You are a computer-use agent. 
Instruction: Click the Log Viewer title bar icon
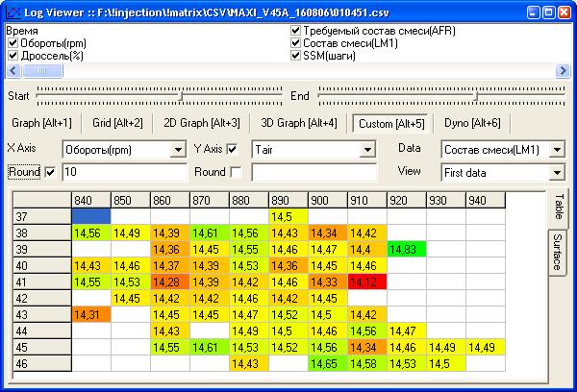coord(12,11)
